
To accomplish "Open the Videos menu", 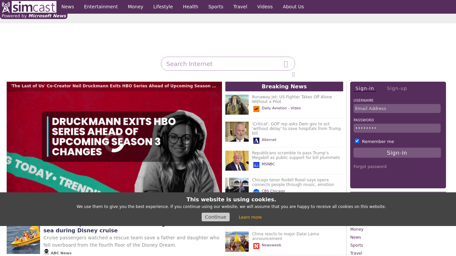I will (x=265, y=7).
